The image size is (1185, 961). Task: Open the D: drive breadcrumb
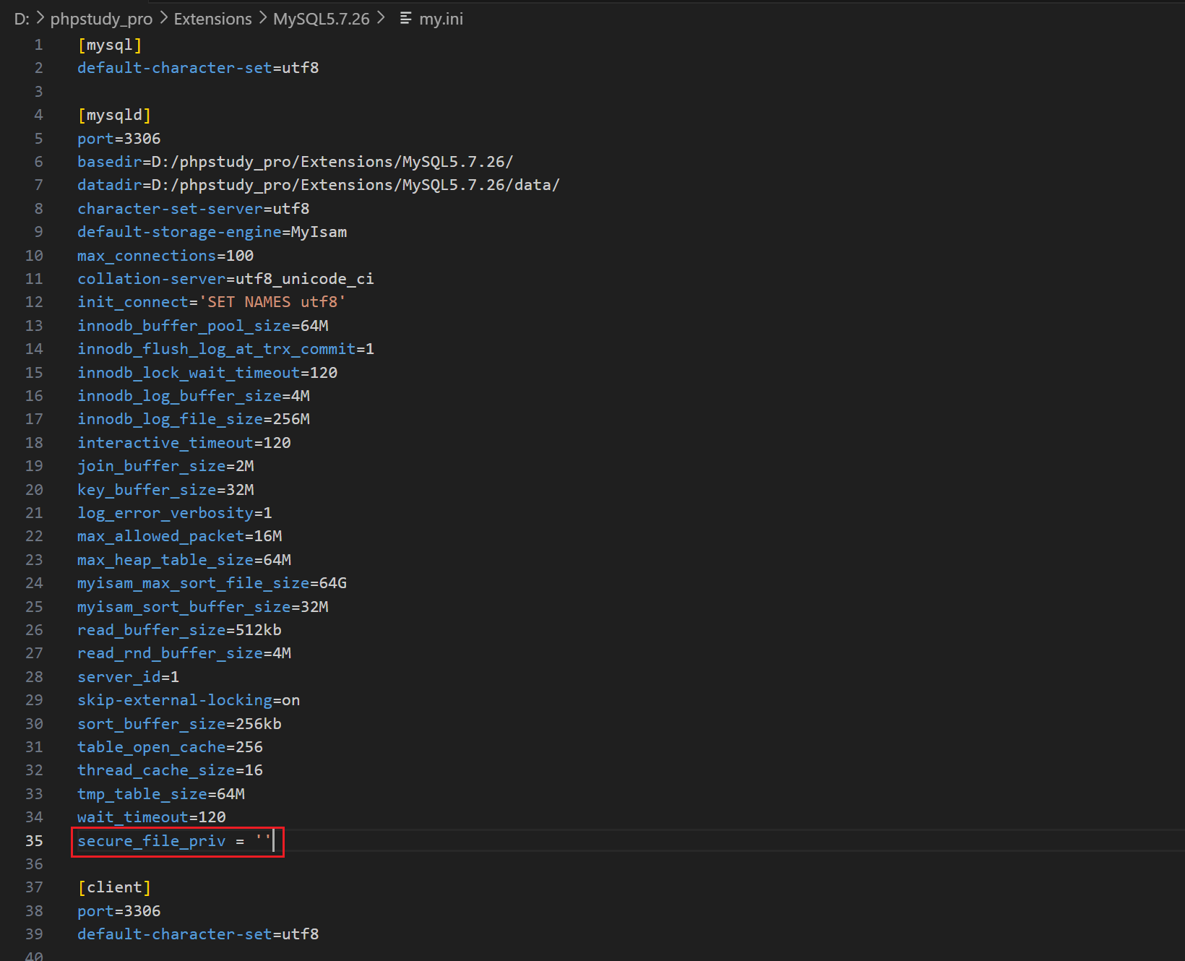[22, 19]
